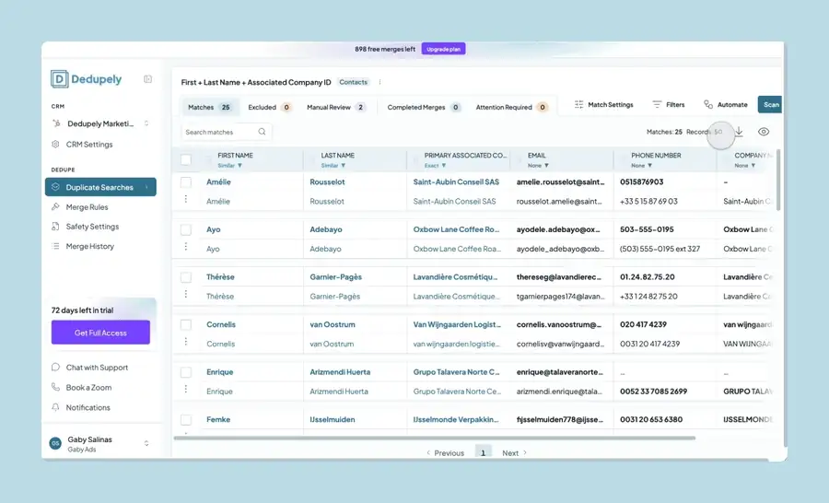Open options menu beside Contacts tag

(379, 82)
